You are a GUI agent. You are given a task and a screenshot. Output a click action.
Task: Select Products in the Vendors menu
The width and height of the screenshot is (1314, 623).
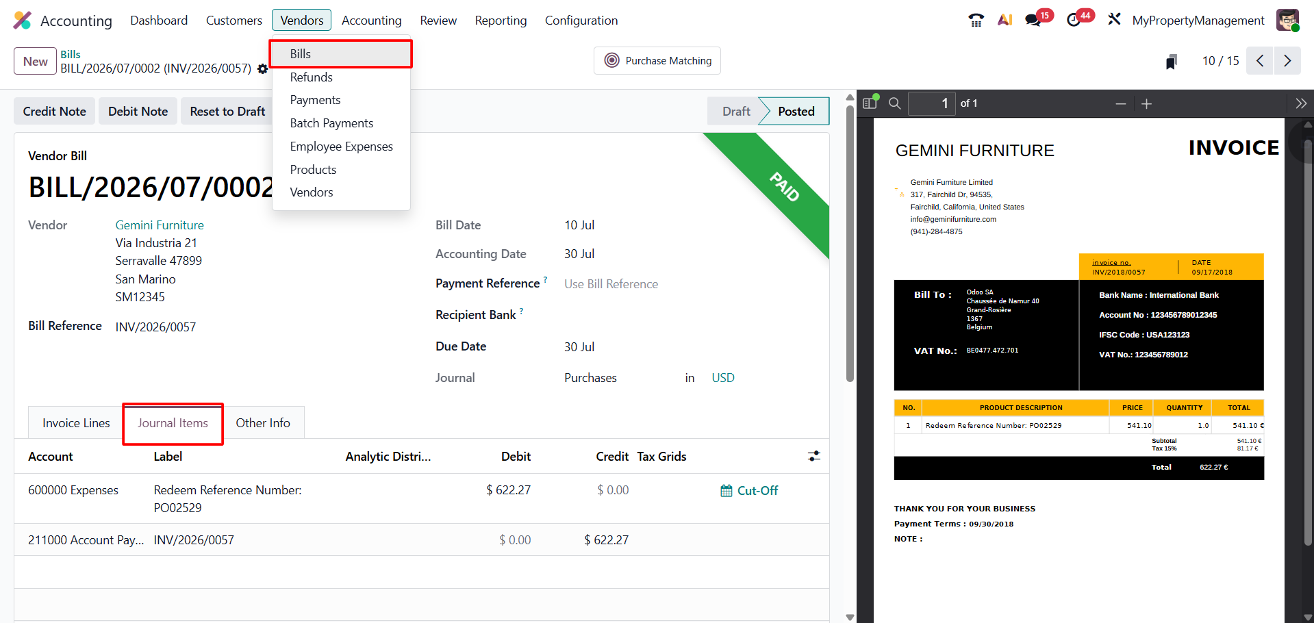pos(341,170)
